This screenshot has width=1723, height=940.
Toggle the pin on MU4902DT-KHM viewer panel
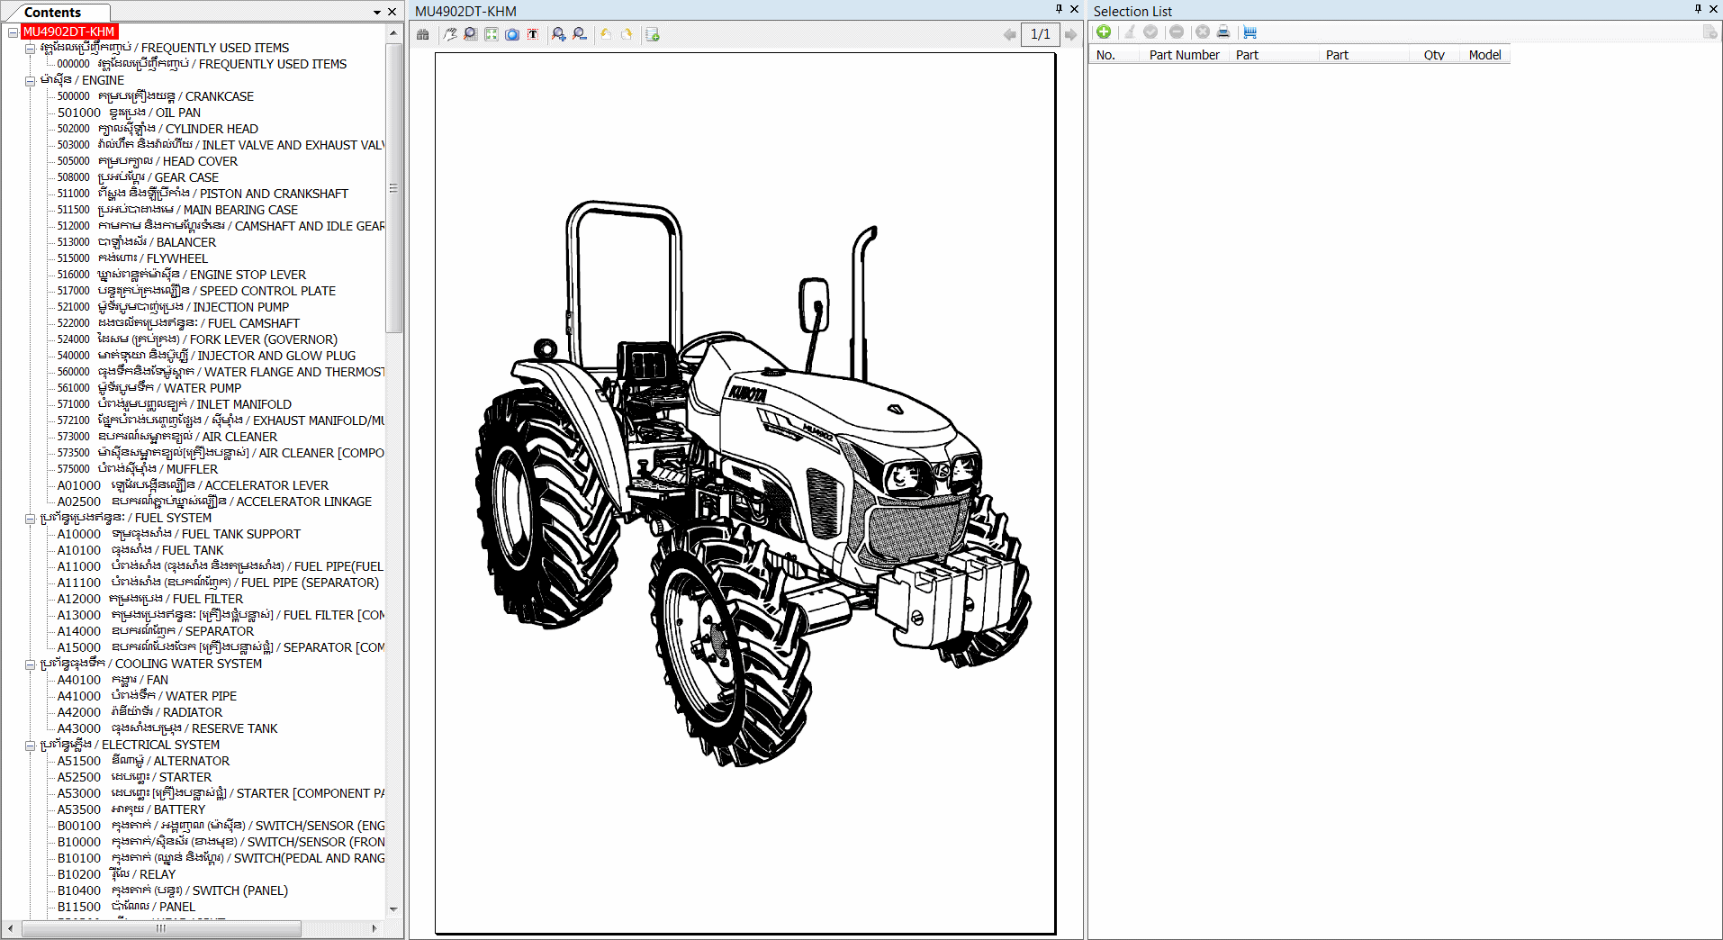[1059, 10]
